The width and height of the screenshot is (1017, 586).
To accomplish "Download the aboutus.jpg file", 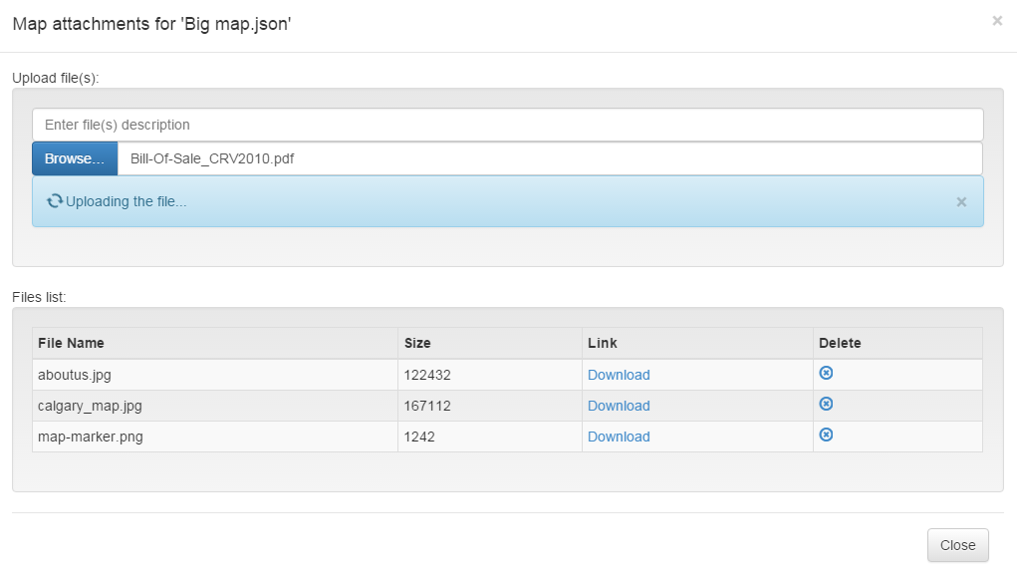I will pyautogui.click(x=619, y=375).
